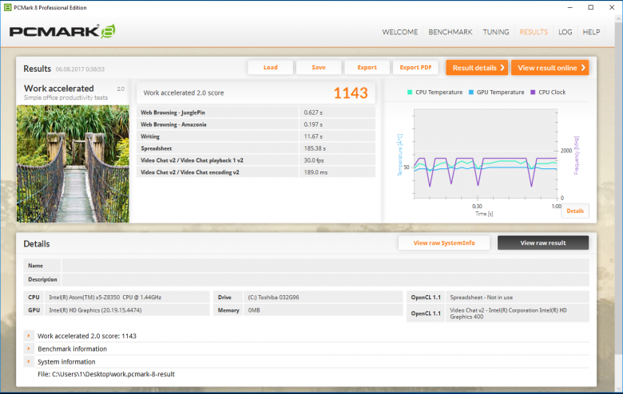Click the rope bridge thumbnail image
This screenshot has width=623, height=394.
click(73, 164)
